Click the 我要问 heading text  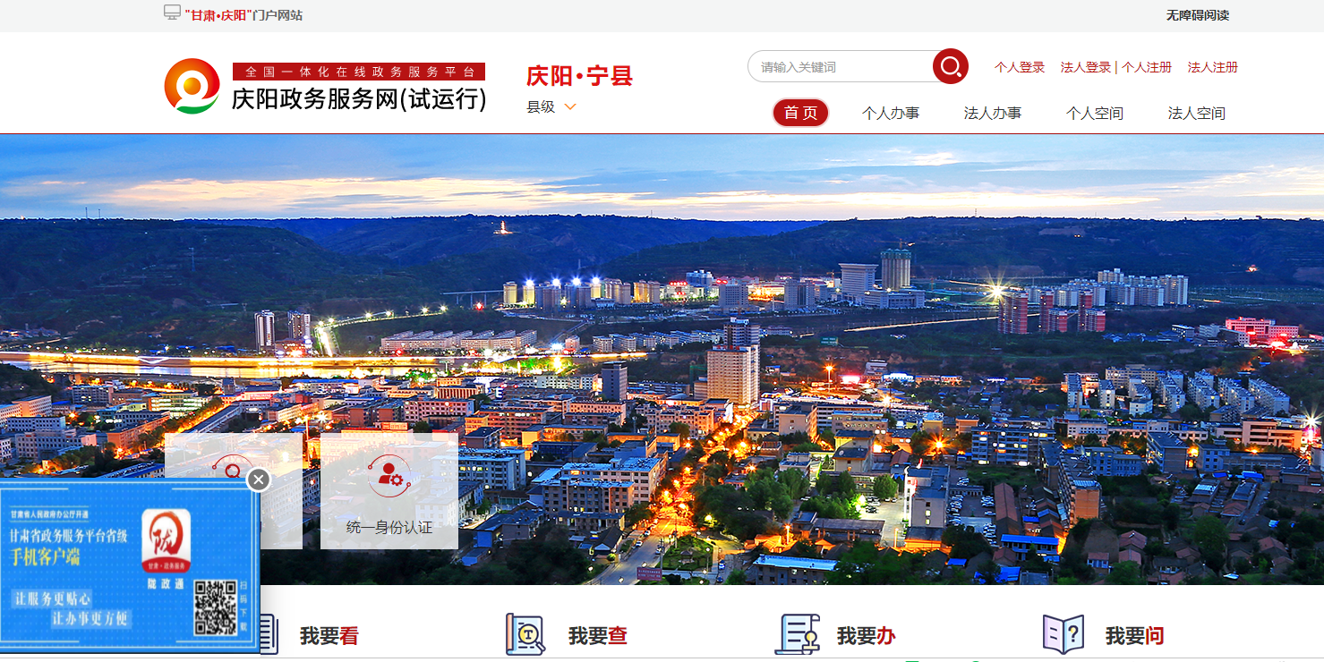click(1135, 636)
